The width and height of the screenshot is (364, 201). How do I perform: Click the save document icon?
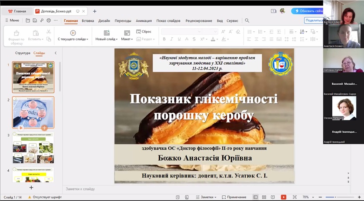(35, 20)
